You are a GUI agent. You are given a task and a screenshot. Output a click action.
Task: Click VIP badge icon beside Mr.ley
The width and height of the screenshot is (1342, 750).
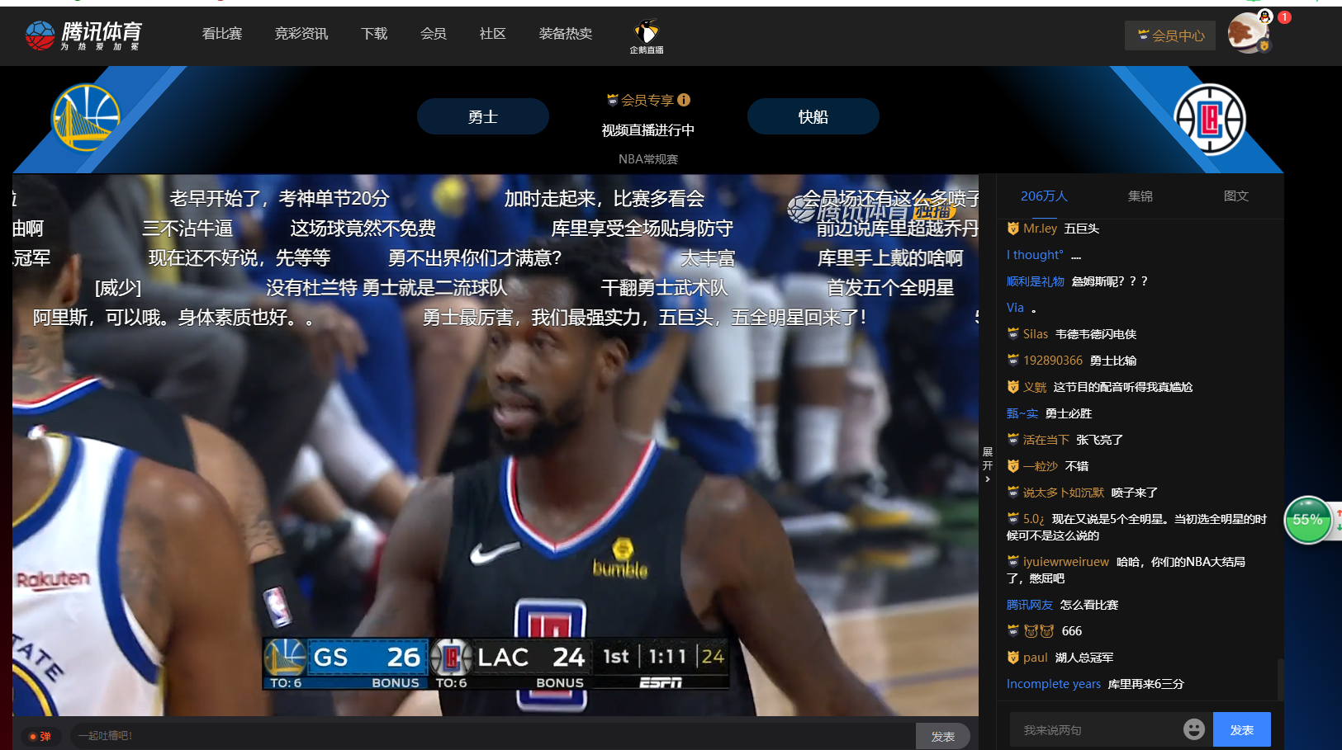click(1013, 229)
